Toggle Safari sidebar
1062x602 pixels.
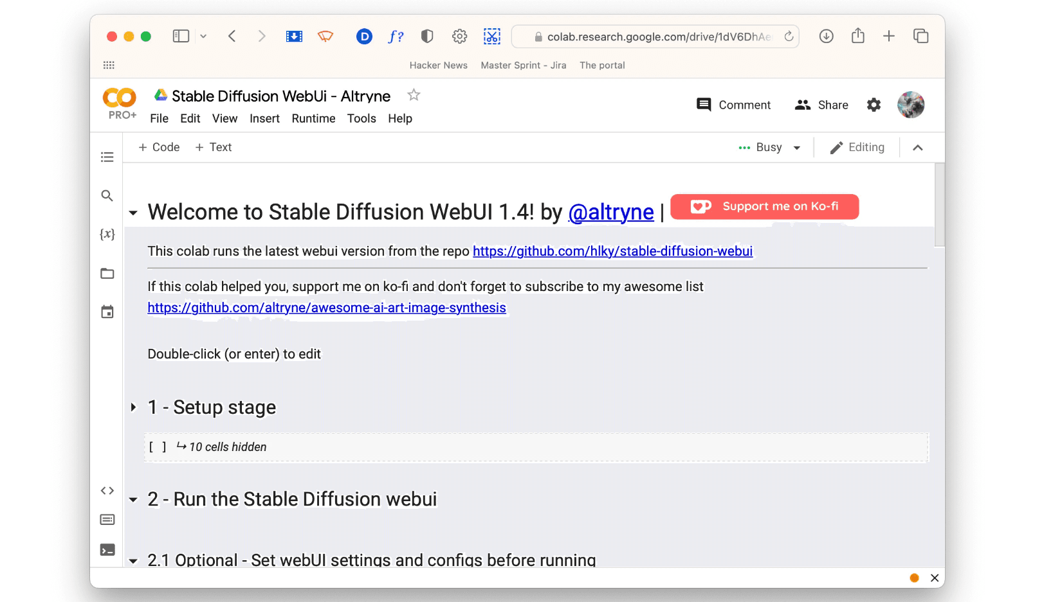click(x=181, y=36)
